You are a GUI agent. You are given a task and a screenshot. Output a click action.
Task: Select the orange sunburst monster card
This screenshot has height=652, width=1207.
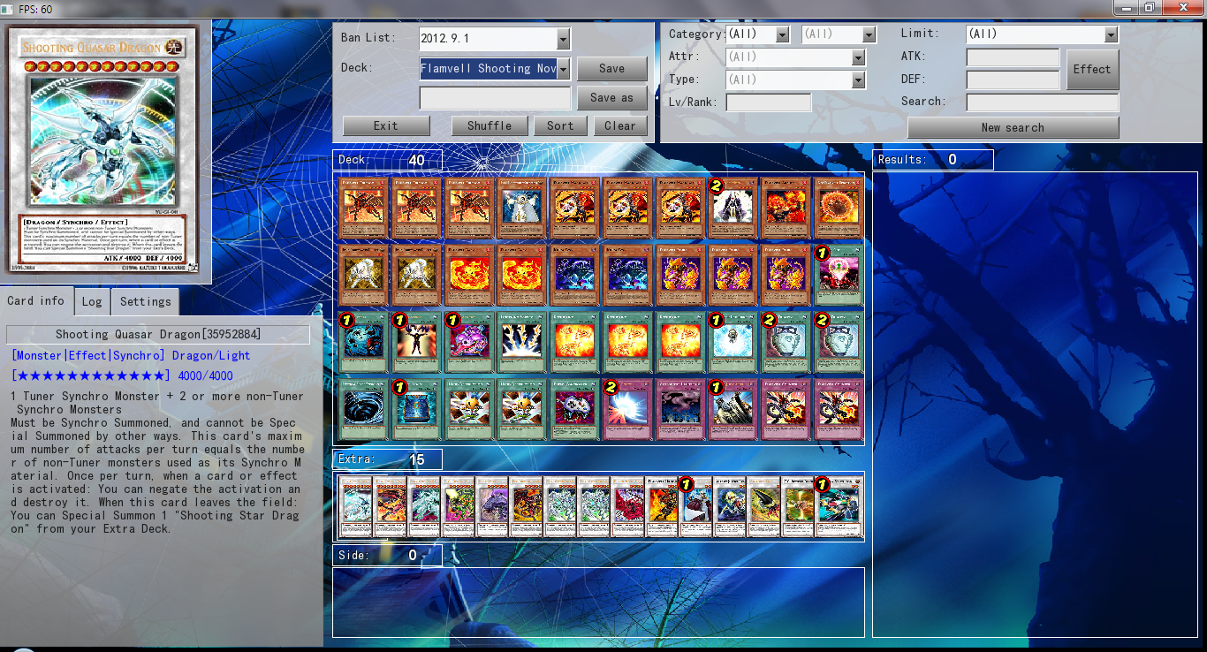[x=838, y=208]
